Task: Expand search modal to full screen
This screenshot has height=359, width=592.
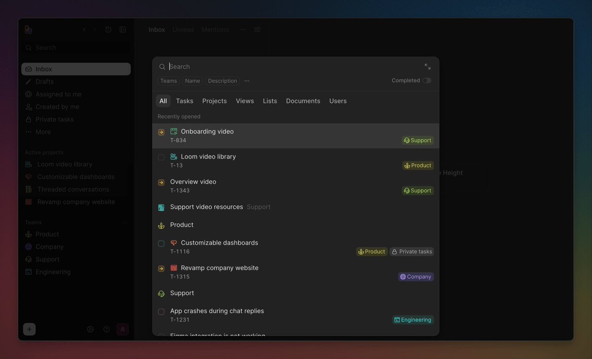Action: pos(427,67)
